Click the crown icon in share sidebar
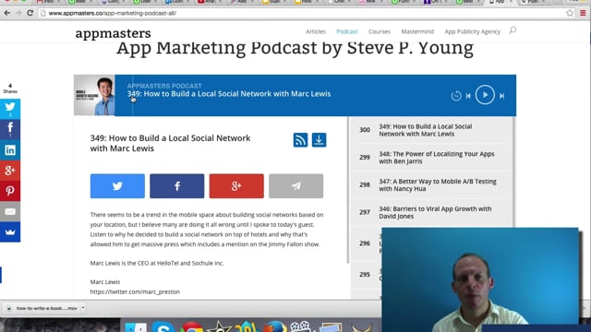 tap(10, 231)
